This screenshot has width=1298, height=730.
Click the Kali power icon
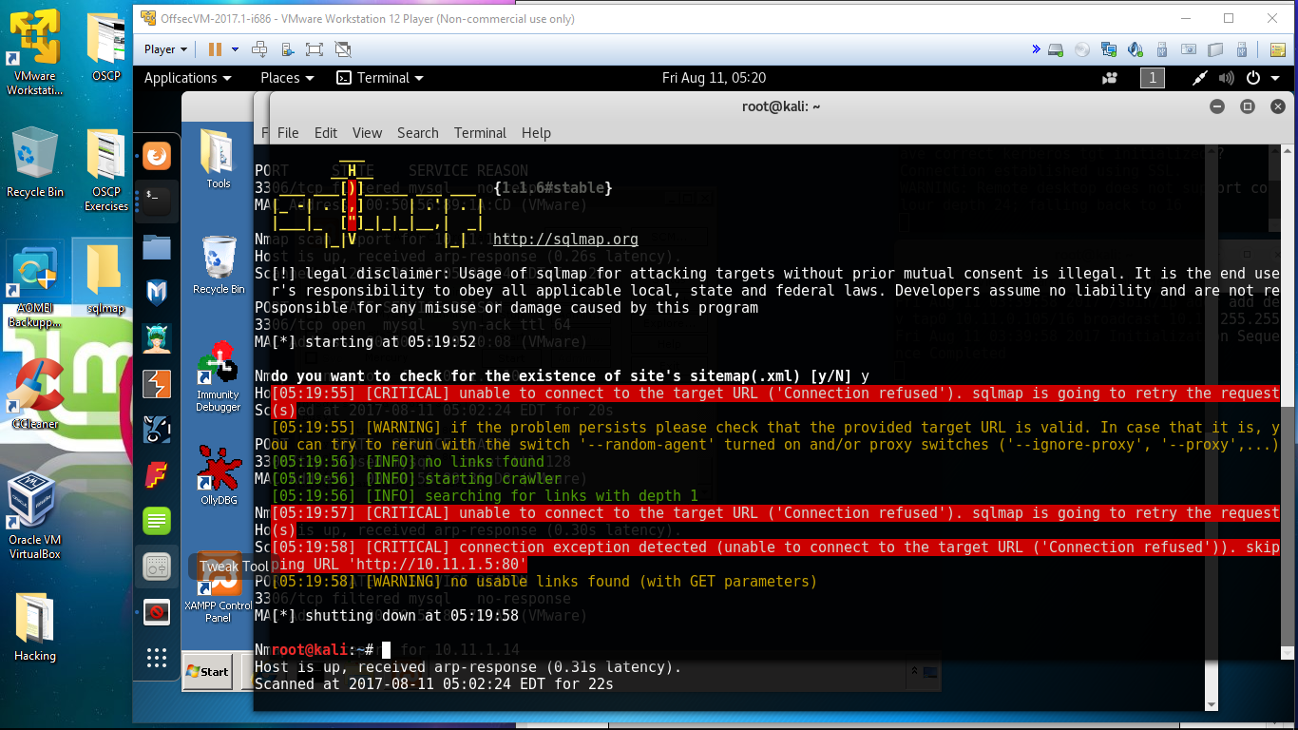tap(1253, 78)
